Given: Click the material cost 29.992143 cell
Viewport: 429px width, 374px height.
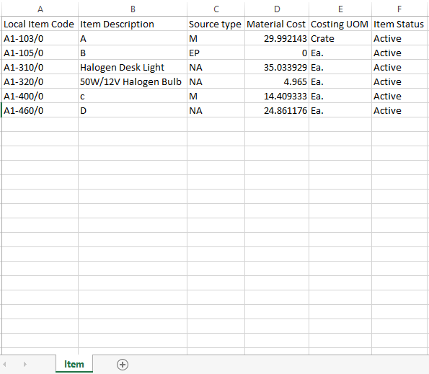Looking at the screenshot, I should click(x=277, y=38).
